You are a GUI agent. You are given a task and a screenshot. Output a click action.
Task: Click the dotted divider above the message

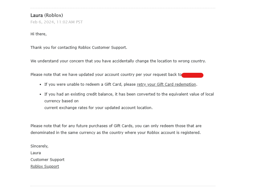123,8
